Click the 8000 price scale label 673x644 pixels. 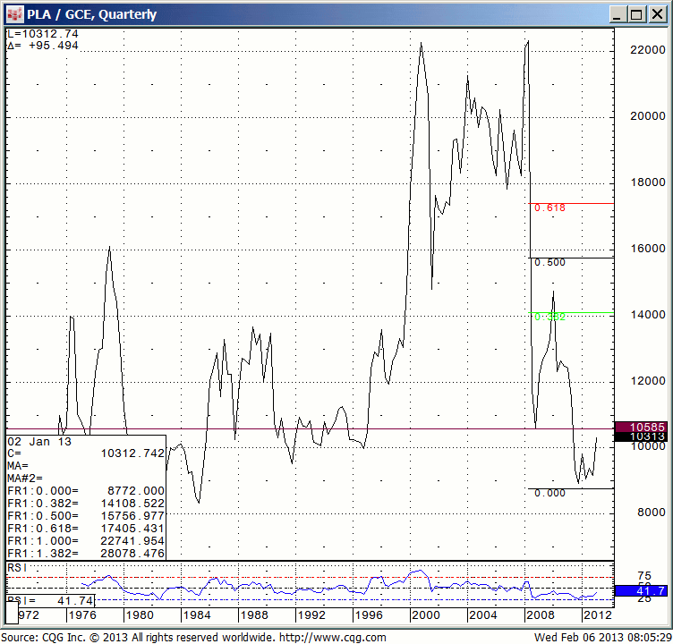(652, 513)
